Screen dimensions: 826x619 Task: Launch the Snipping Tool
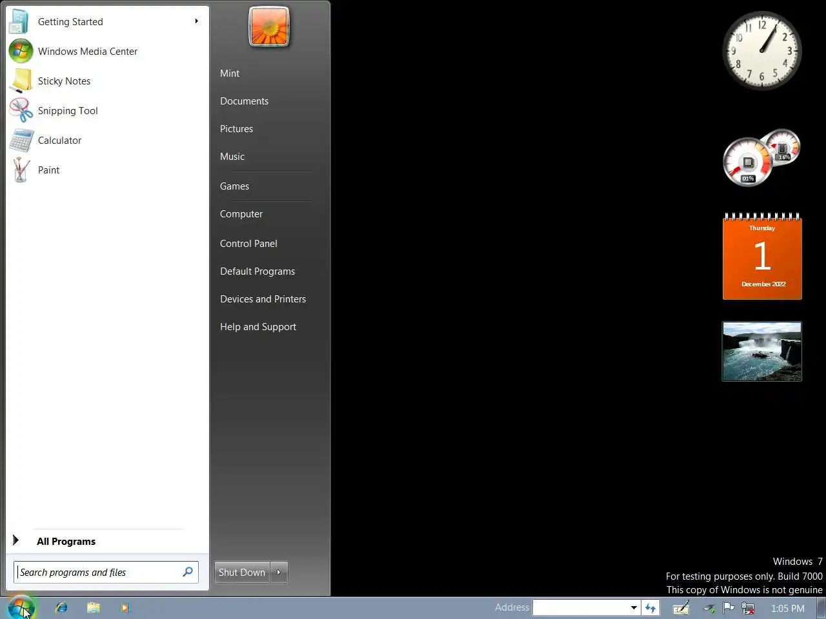point(107,111)
